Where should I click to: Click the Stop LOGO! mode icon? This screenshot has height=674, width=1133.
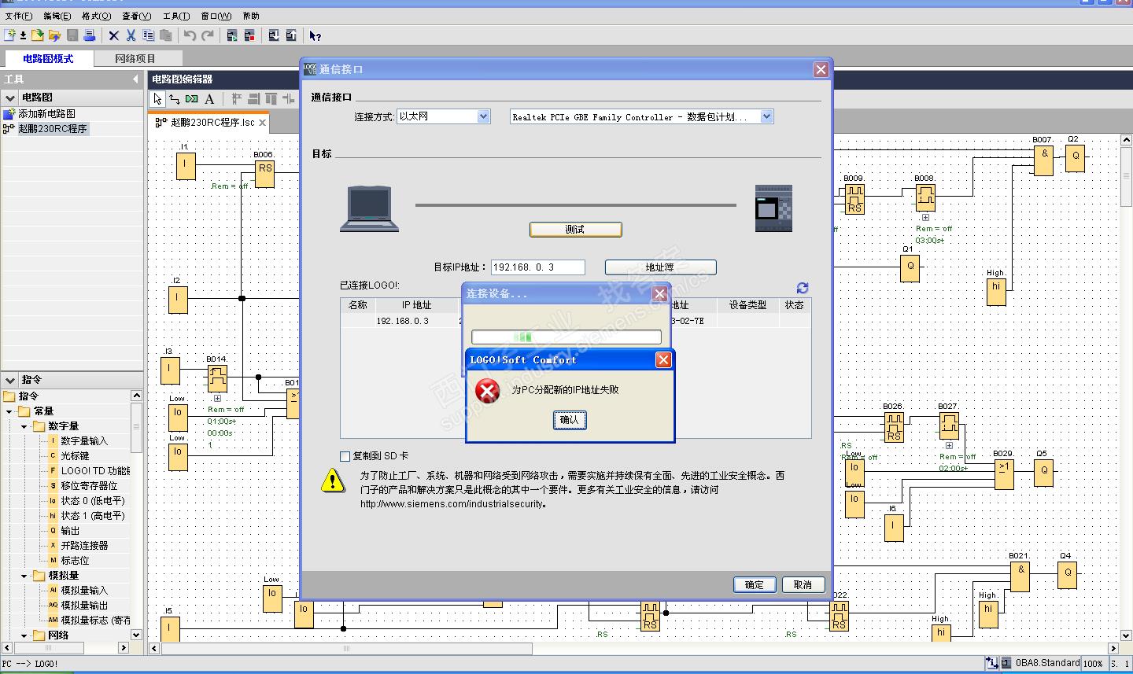pos(249,35)
